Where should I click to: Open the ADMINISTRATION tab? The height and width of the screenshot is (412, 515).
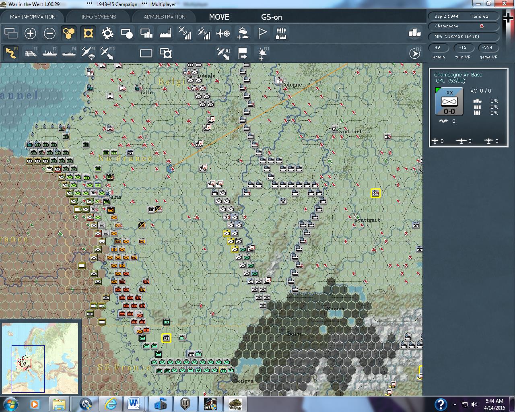(165, 17)
